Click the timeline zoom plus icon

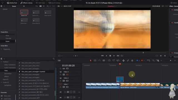175,61
